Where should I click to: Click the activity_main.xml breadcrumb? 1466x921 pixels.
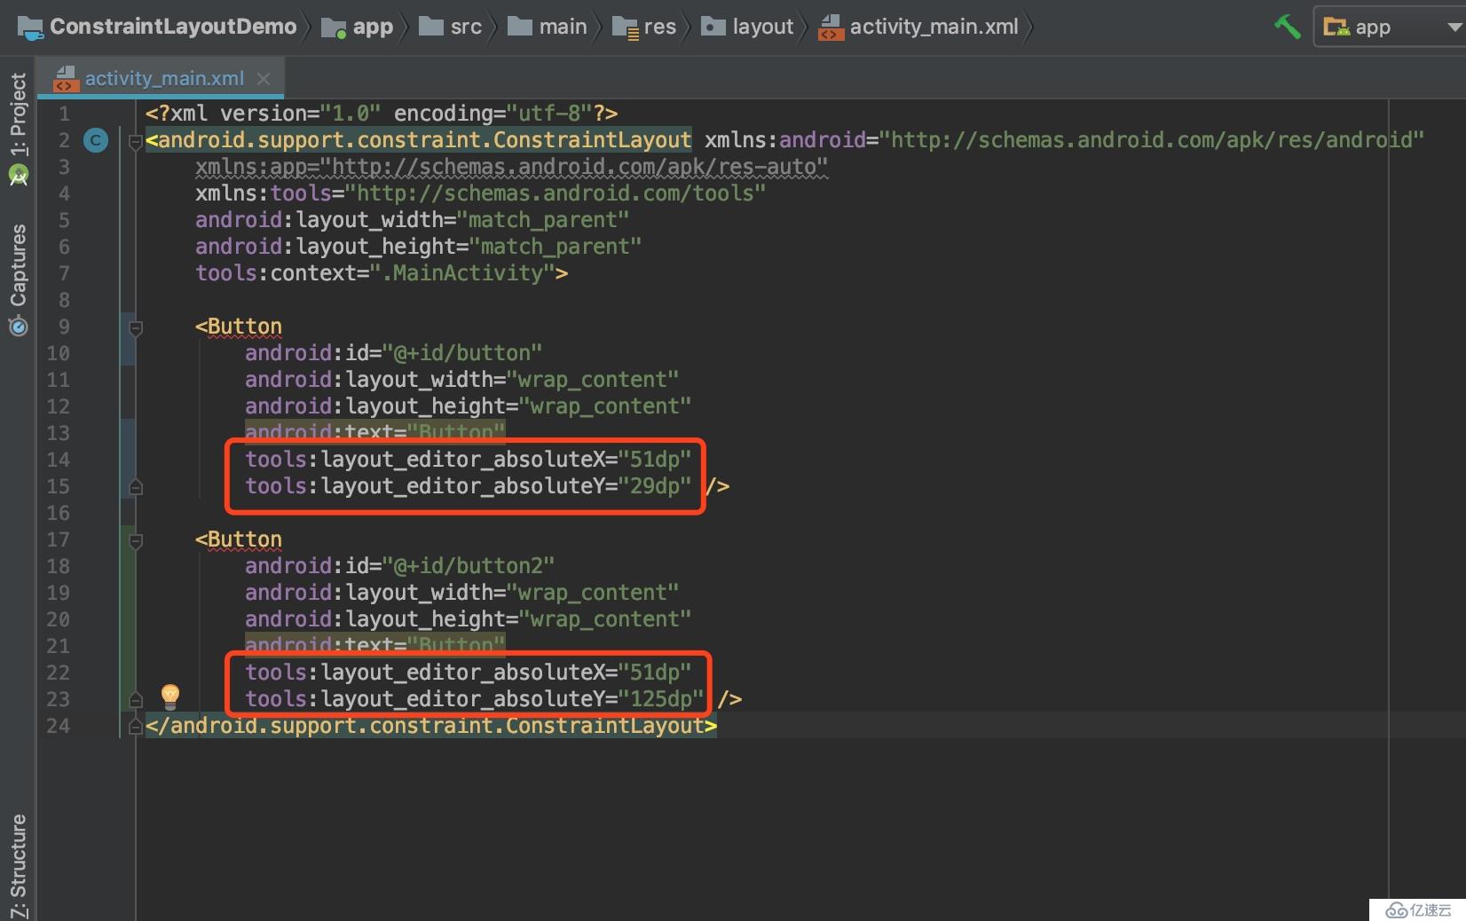(918, 27)
